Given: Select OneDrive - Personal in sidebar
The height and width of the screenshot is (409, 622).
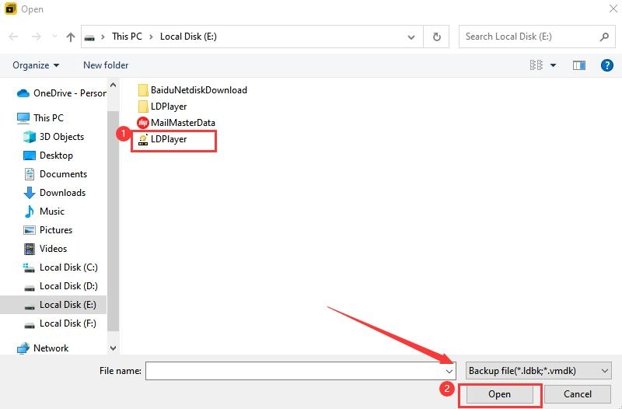Looking at the screenshot, I should point(61,93).
